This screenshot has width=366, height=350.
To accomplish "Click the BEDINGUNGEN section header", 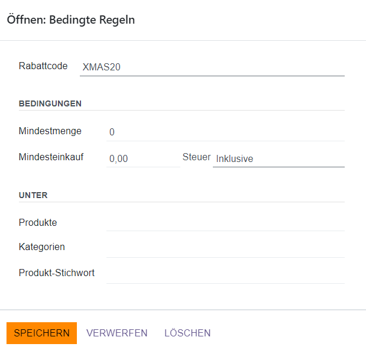I will click(x=50, y=103).
